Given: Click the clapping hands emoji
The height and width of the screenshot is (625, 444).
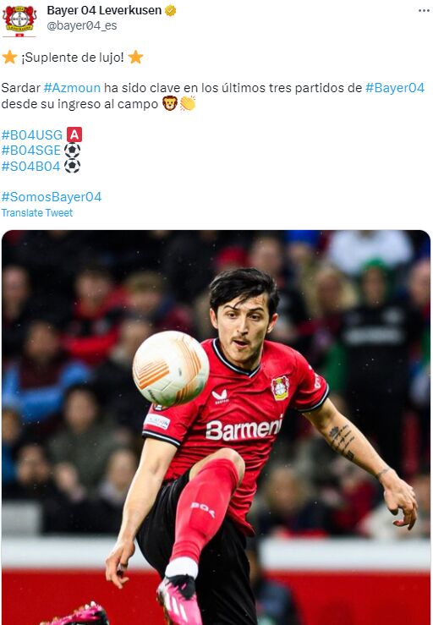Looking at the screenshot, I should click(x=187, y=104).
